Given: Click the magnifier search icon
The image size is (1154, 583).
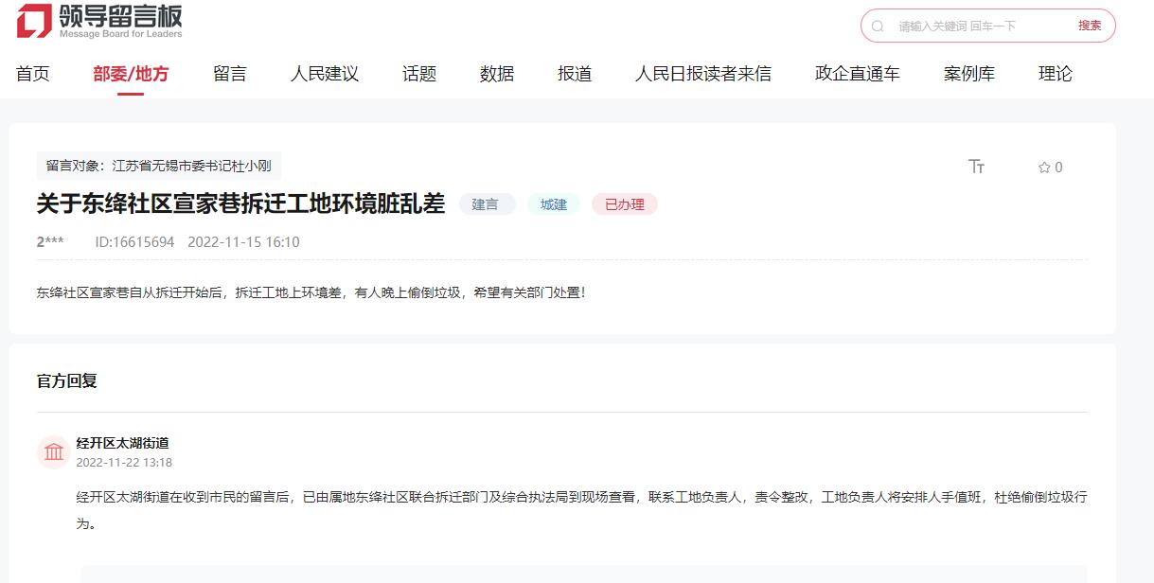Looking at the screenshot, I should (876, 26).
